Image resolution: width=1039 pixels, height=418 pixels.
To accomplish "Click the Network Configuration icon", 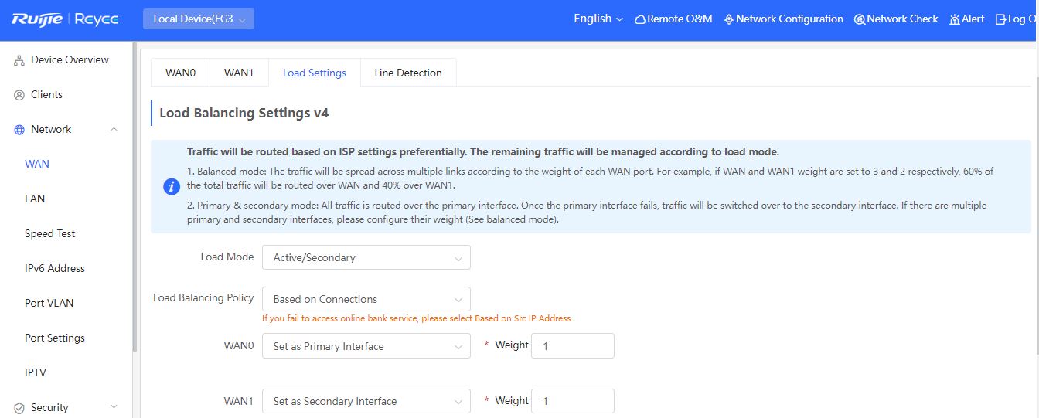I will point(729,19).
